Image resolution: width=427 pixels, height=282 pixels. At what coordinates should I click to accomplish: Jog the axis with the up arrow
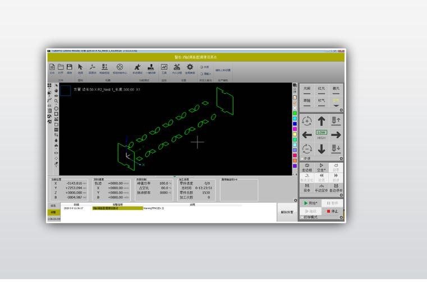click(x=322, y=121)
